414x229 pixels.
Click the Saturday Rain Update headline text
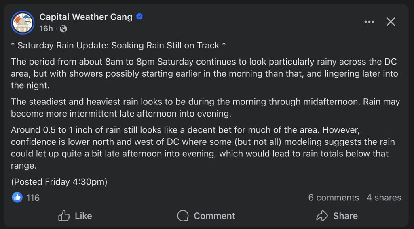click(x=118, y=45)
